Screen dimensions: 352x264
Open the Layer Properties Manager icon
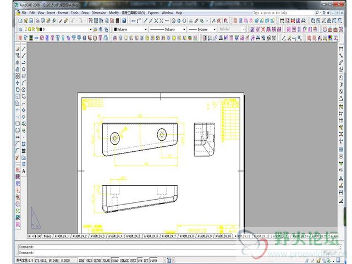click(20, 29)
